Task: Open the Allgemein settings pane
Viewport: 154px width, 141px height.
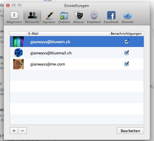Action: click(x=14, y=17)
